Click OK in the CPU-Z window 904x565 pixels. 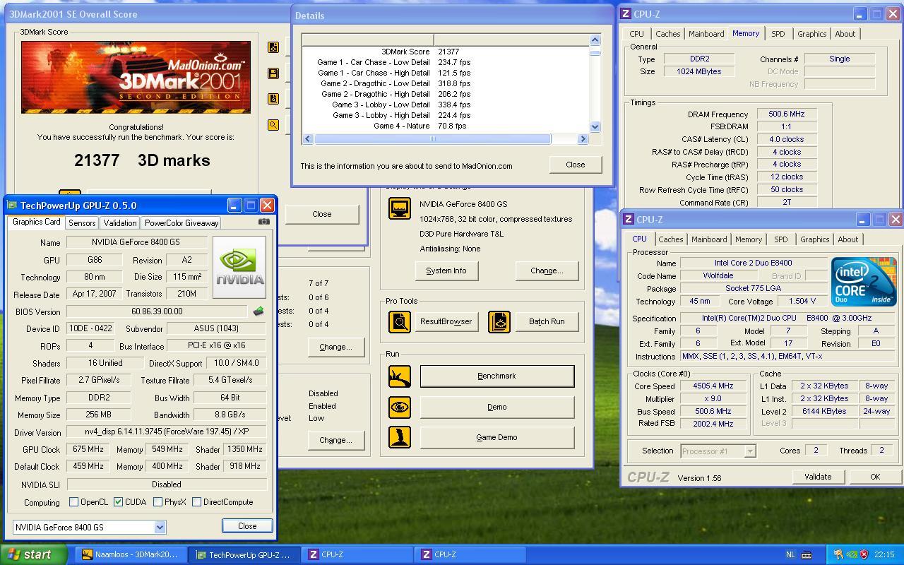875,477
